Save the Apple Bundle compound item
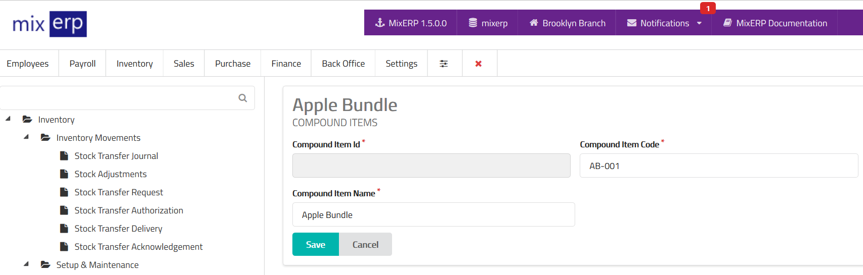 (316, 245)
